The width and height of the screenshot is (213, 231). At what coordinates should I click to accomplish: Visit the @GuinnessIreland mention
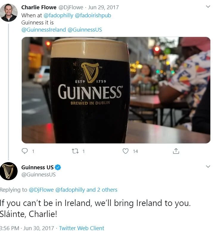[x=43, y=30]
